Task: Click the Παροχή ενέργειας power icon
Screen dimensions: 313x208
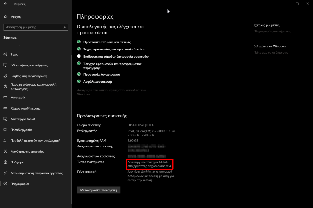Action: click(5, 87)
